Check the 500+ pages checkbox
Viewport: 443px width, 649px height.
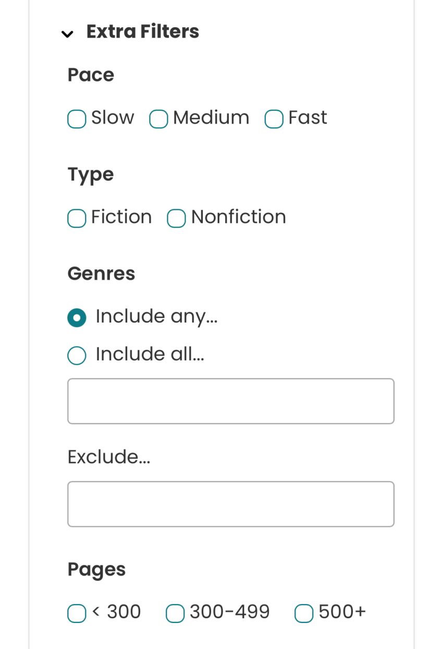click(303, 614)
